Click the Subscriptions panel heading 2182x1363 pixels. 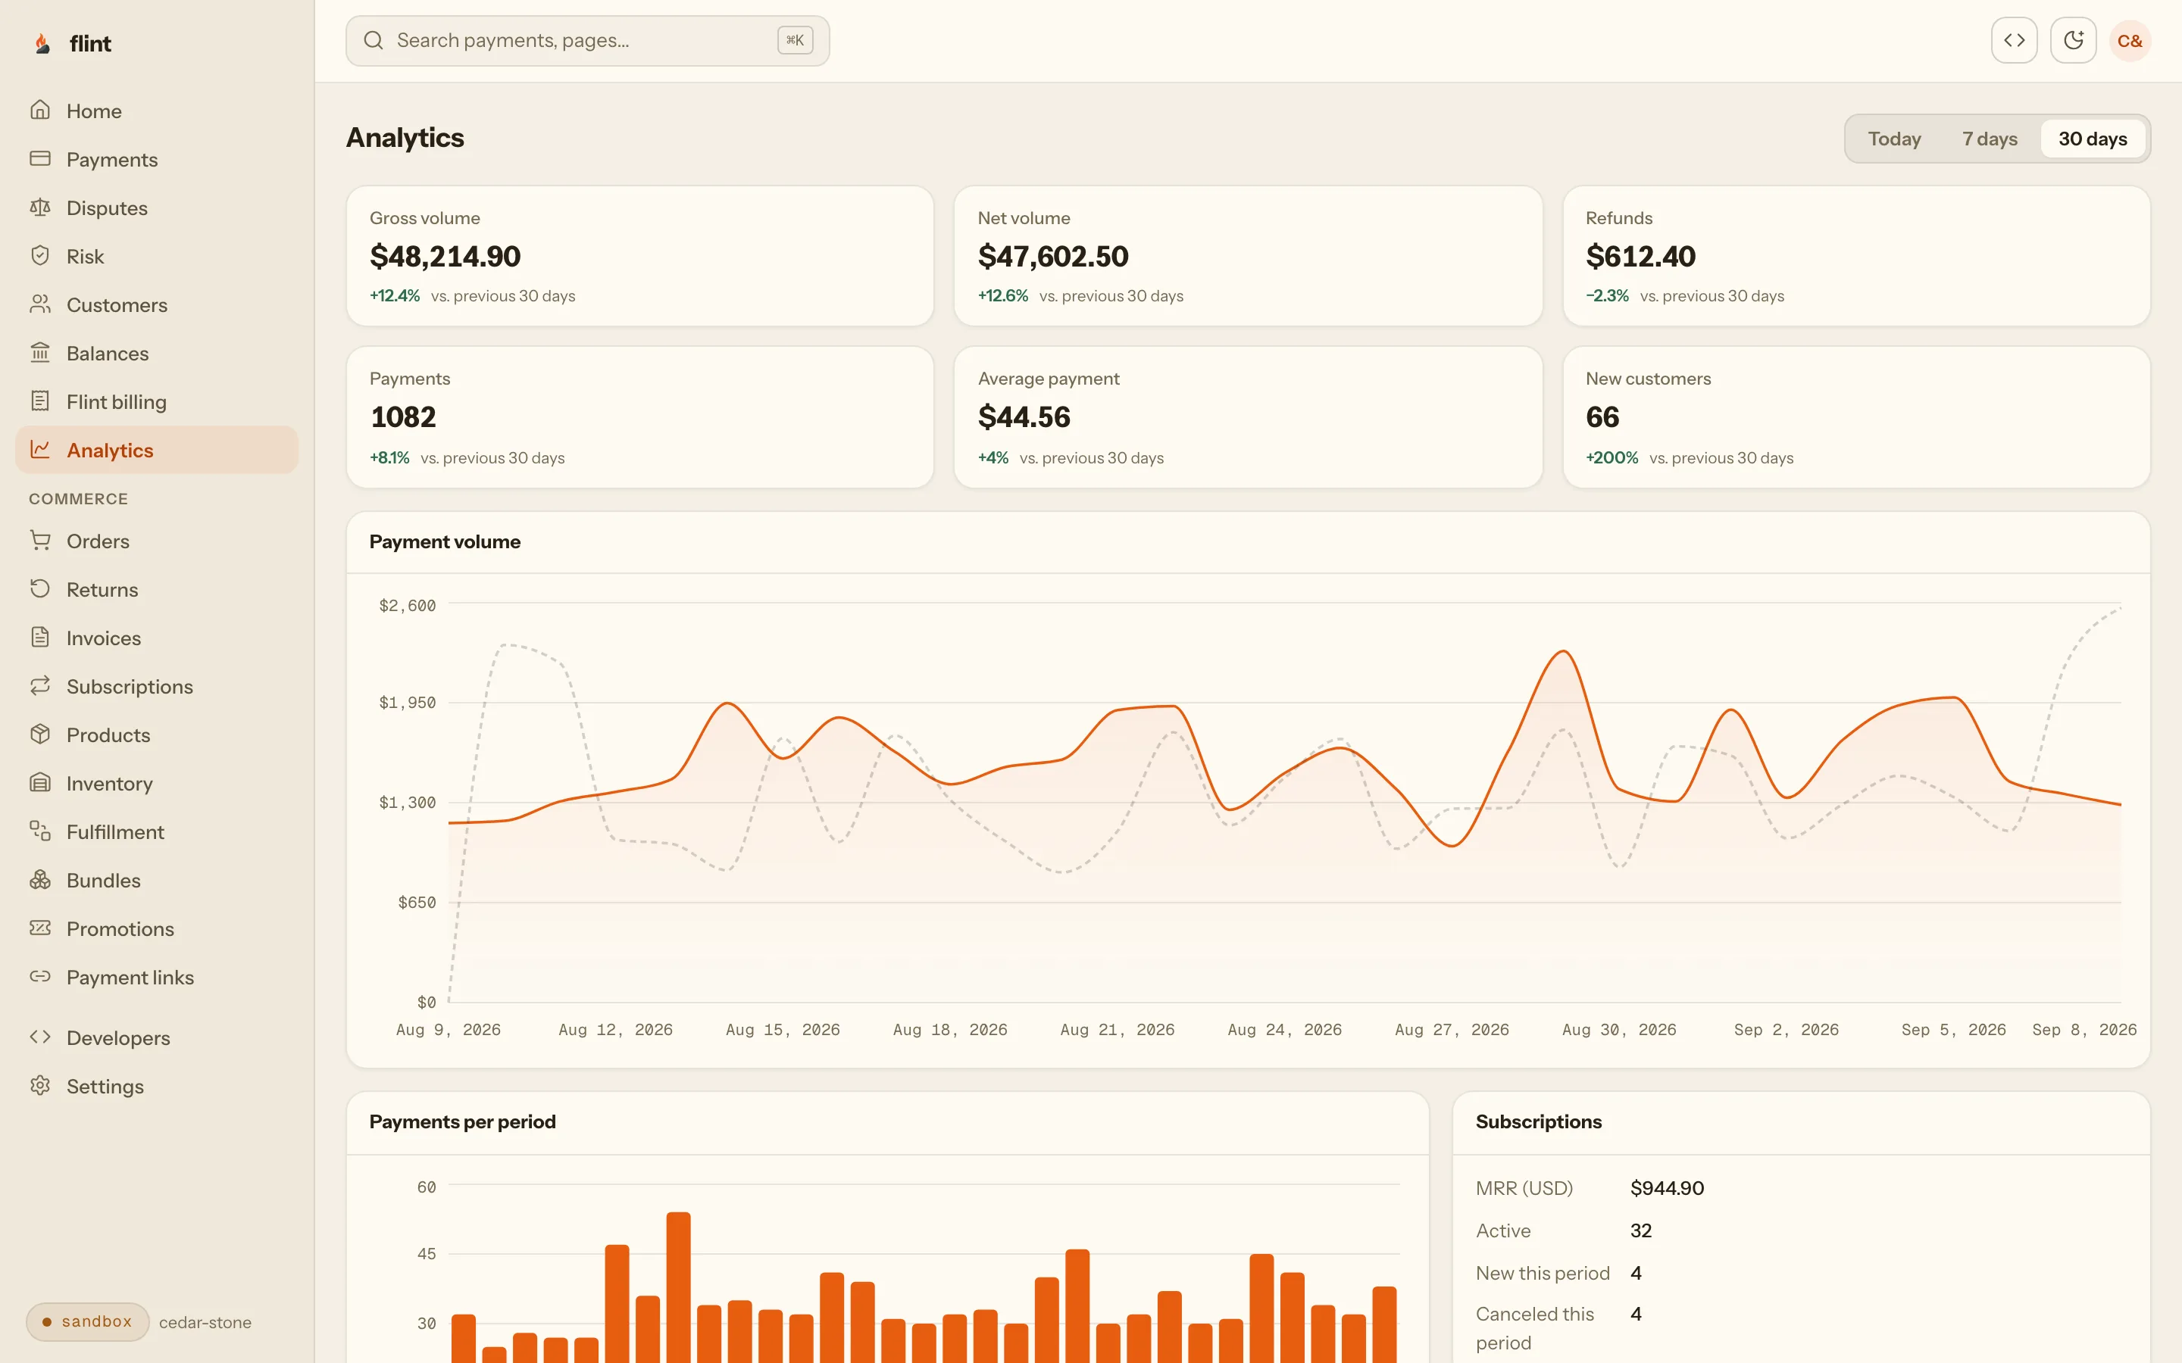click(1538, 1121)
